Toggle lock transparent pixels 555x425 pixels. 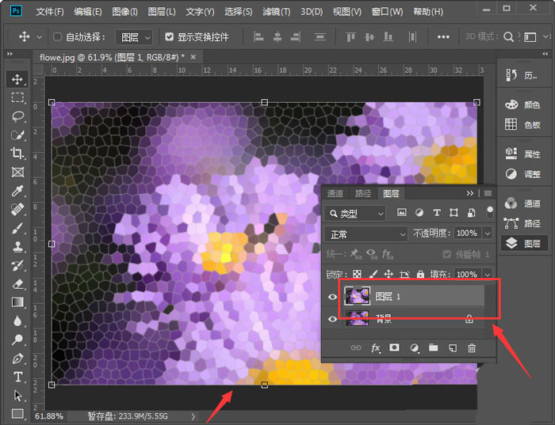(357, 275)
